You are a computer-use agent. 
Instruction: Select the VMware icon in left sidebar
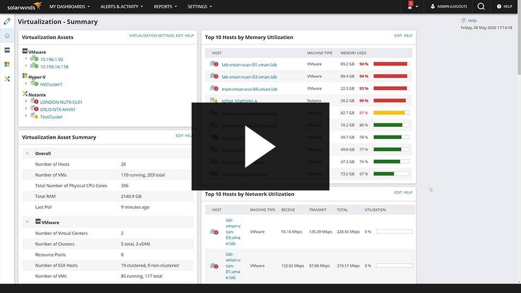(7, 50)
